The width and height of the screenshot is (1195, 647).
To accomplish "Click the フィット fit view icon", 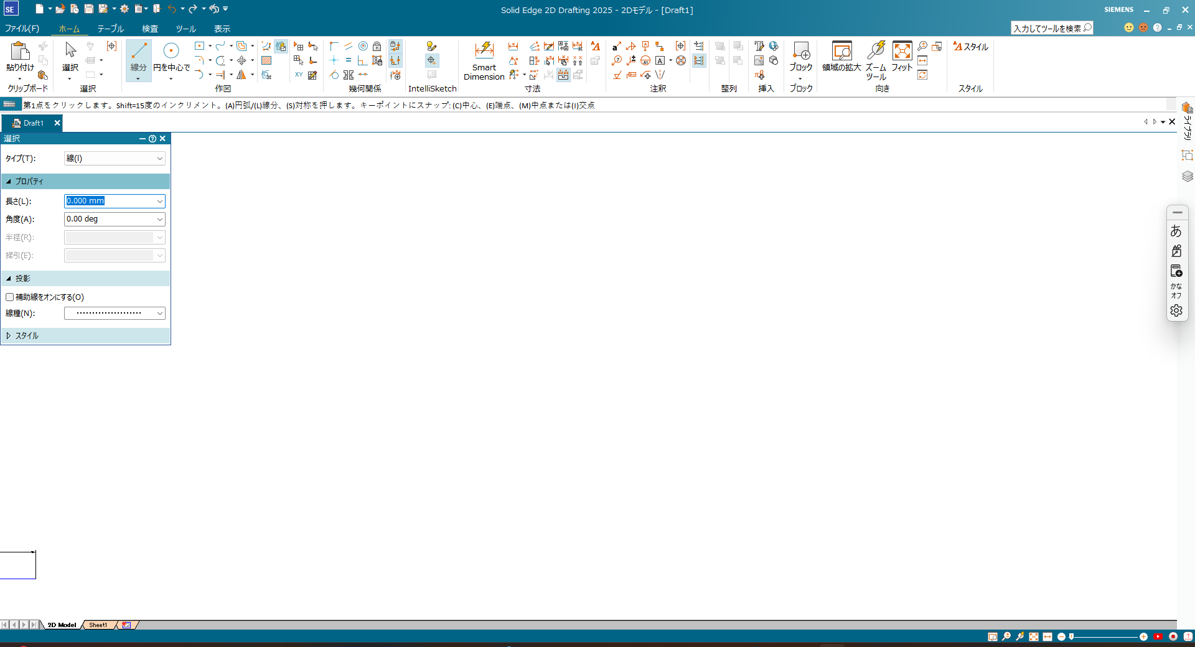I will pos(902,56).
